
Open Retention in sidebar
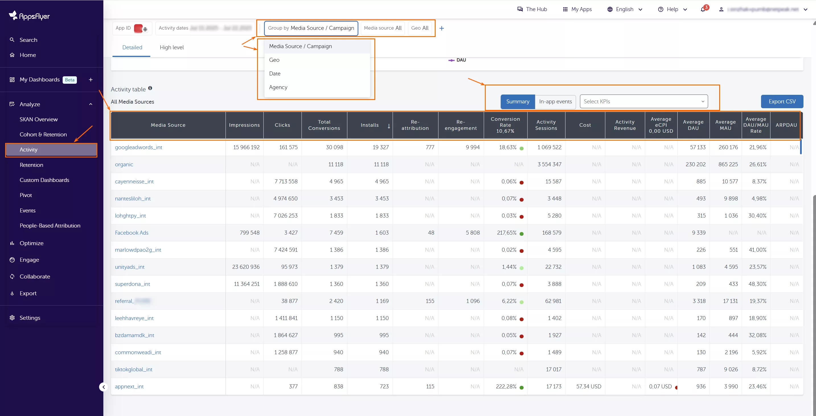[31, 165]
